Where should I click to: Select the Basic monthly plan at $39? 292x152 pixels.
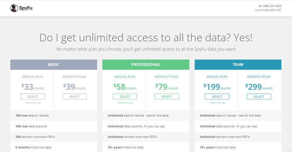[74, 97]
